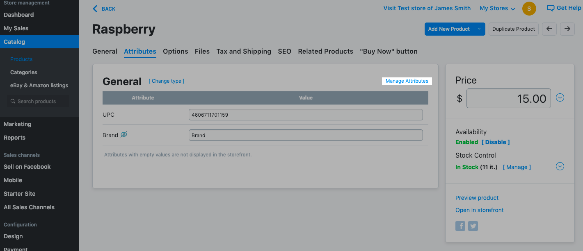Image resolution: width=583 pixels, height=251 pixels.
Task: Click the Manage Attributes link
Action: click(407, 81)
